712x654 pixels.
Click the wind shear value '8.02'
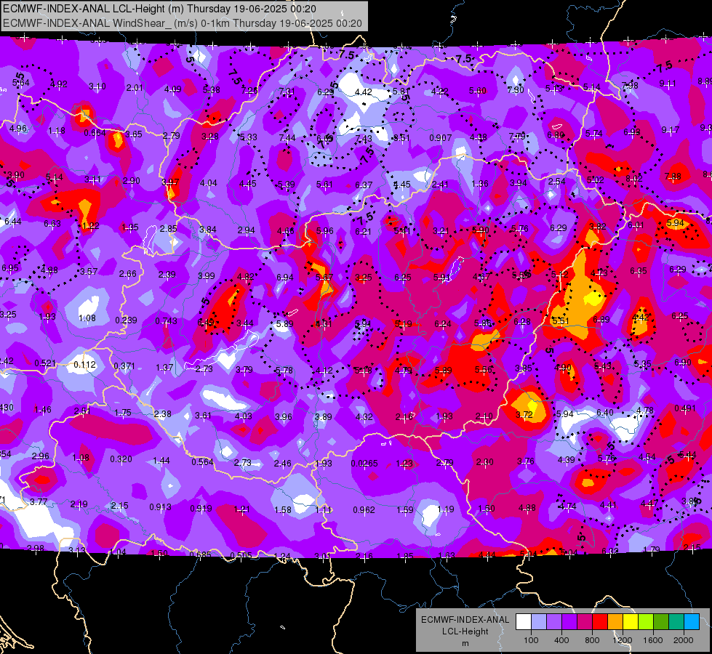[x=634, y=178]
